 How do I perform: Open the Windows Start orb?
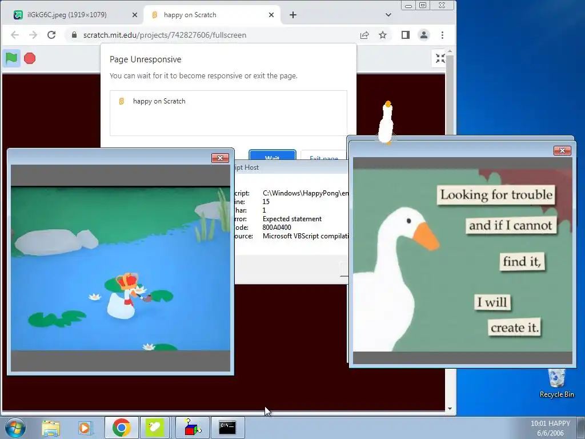point(15,428)
